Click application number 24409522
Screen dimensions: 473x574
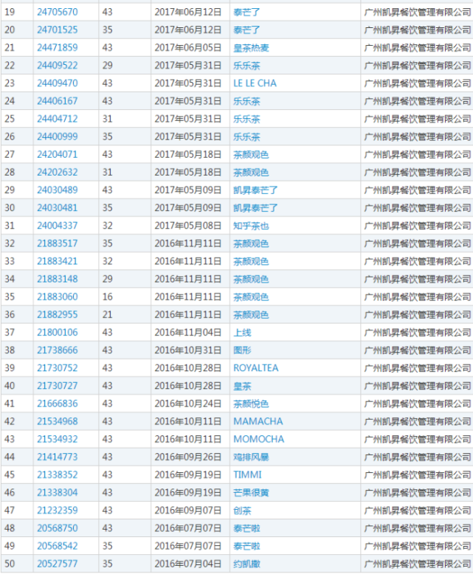point(58,66)
